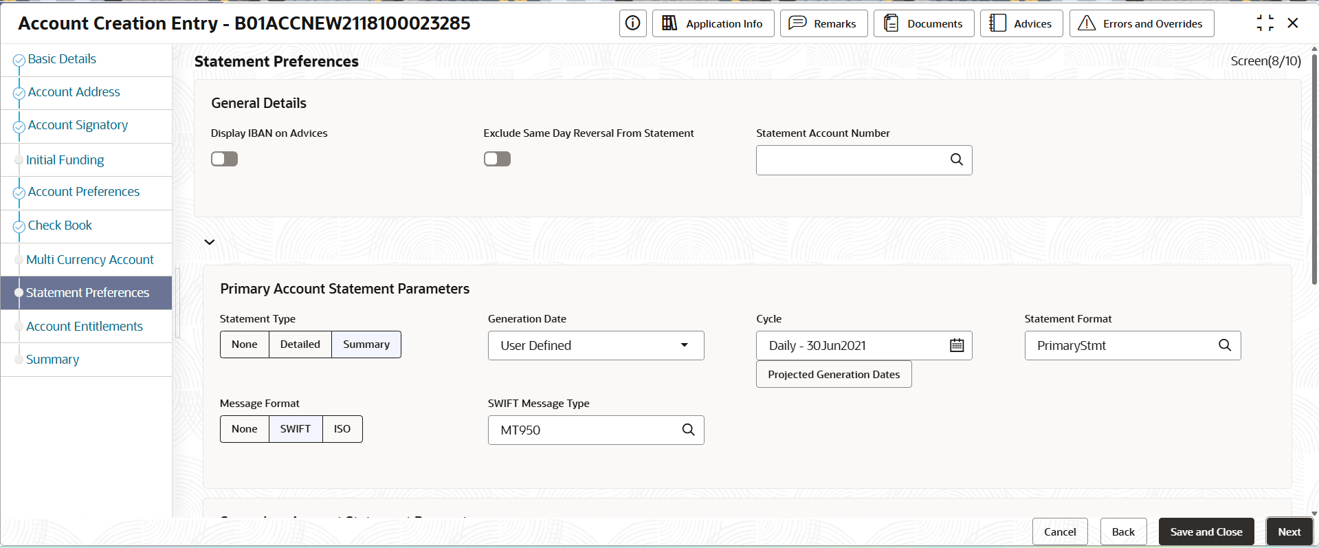Select Detailed statement type
The width and height of the screenshot is (1319, 548).
click(300, 344)
